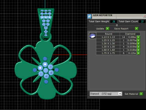Open the Diamond material dropdown
Image resolution: width=146 pixels, height=110 pixels.
(x=120, y=94)
